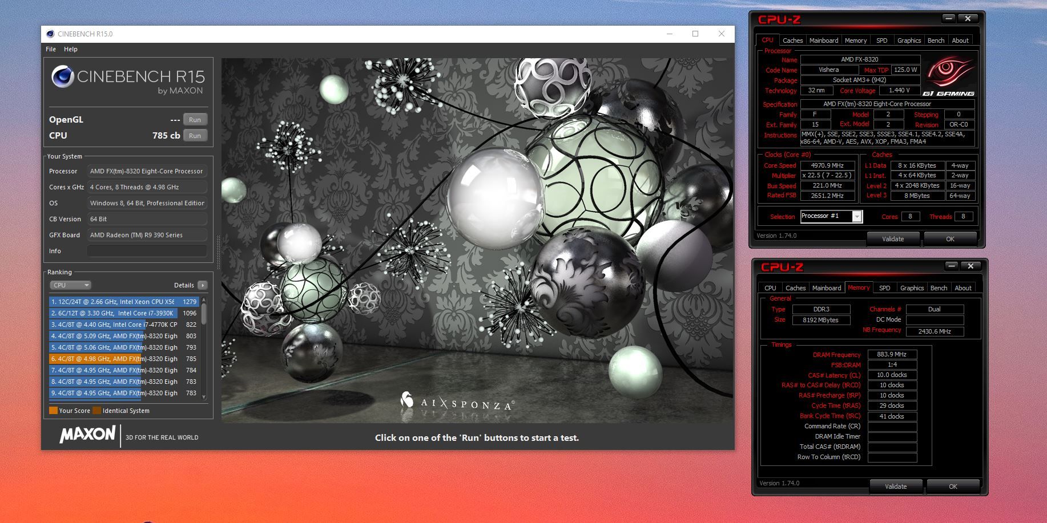
Task: Click the CPU score value 785 cb
Action: 166,136
